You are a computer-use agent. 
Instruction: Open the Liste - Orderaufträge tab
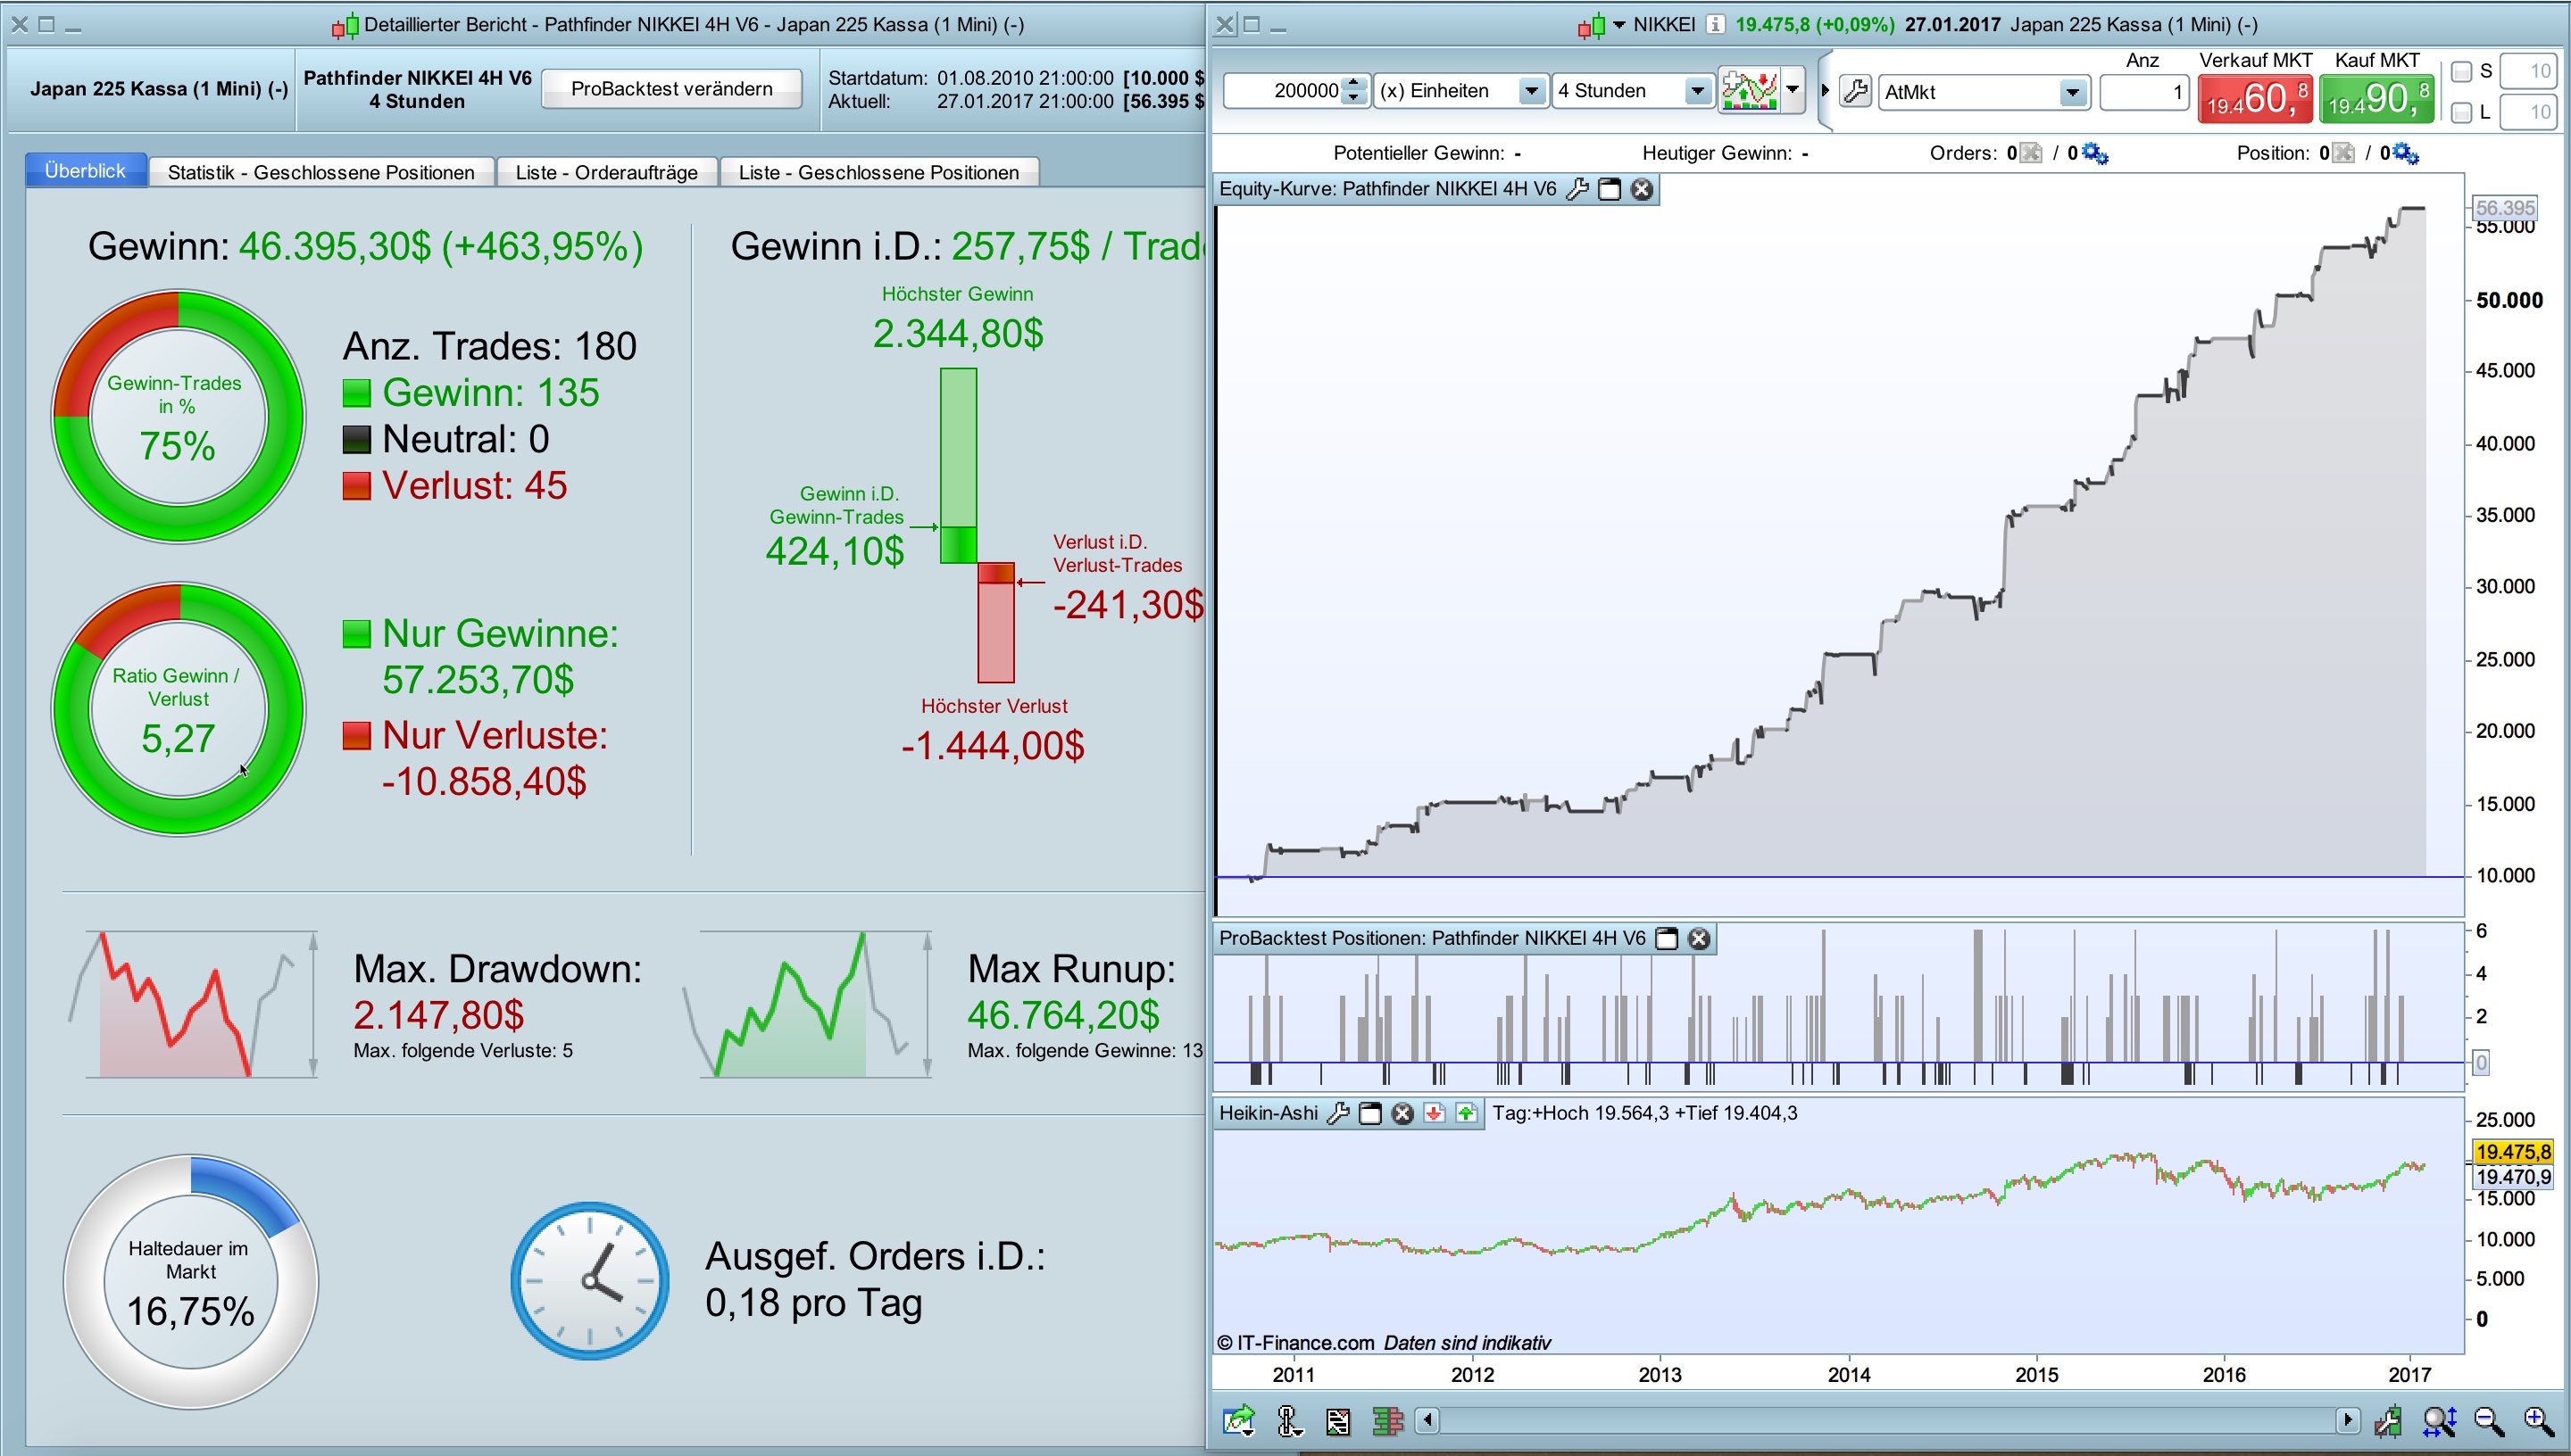click(606, 172)
